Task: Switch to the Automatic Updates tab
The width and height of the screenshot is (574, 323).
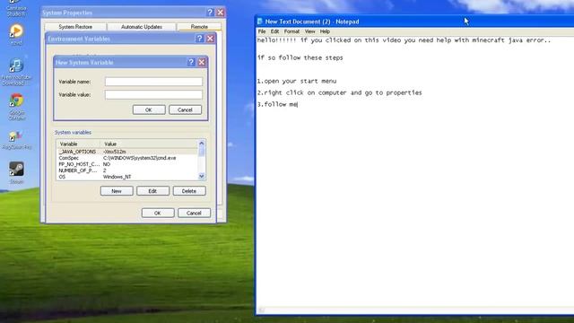Action: [x=142, y=27]
